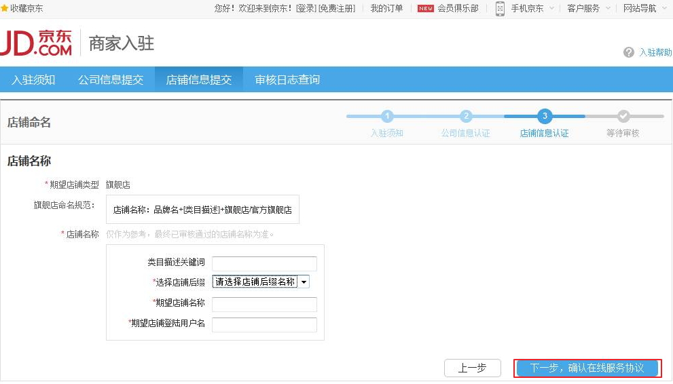The image size is (673, 384).
Task: Focus the 期望店铺名称 input field
Action: 264,304
